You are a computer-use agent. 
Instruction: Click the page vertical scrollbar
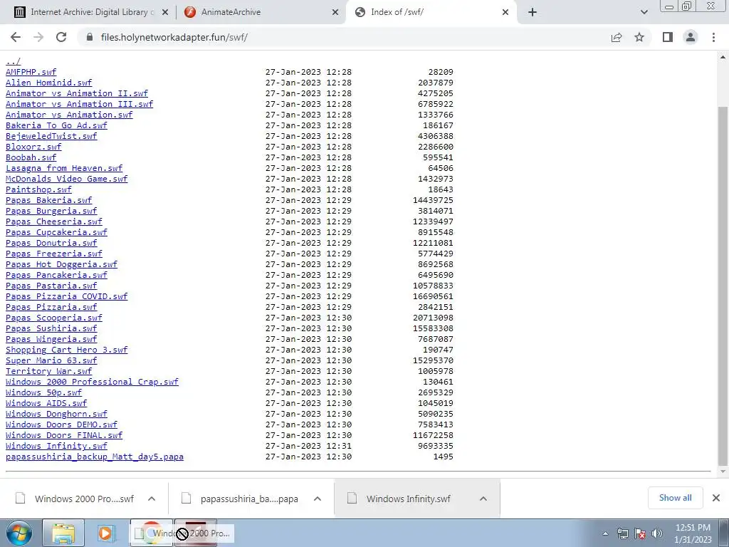pos(723,286)
